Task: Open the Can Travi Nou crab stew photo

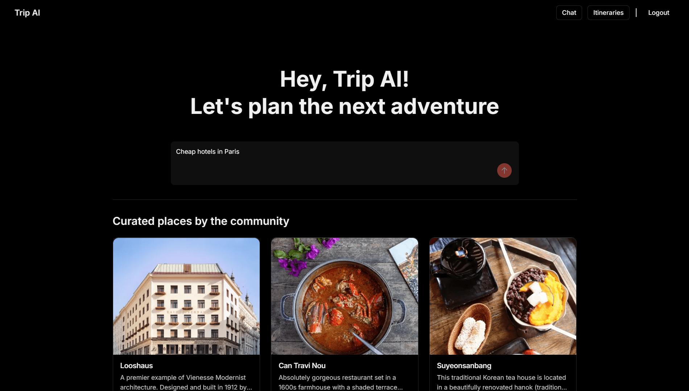Action: click(x=344, y=296)
